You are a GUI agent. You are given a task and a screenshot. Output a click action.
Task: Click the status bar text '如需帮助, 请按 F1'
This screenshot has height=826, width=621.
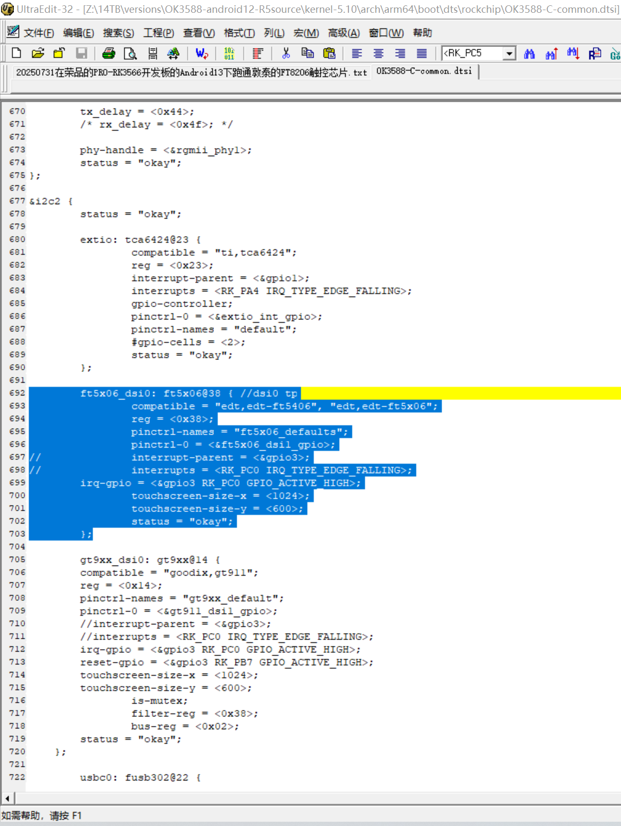[x=41, y=815]
